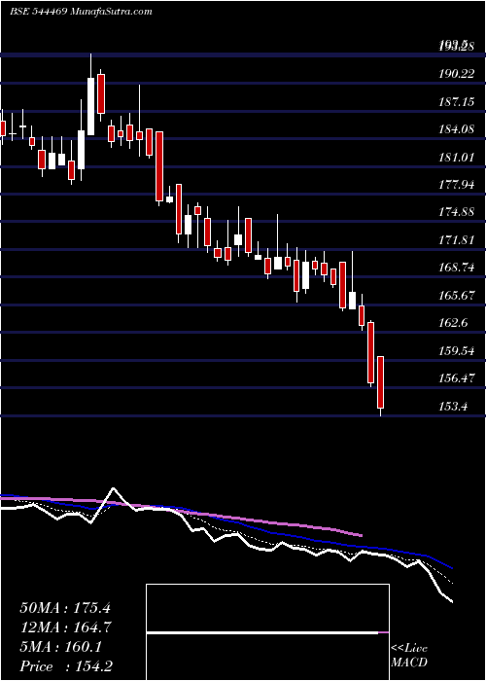The height and width of the screenshot is (681, 486).
Task: Select the 159.54 axis value
Action: (x=456, y=351)
